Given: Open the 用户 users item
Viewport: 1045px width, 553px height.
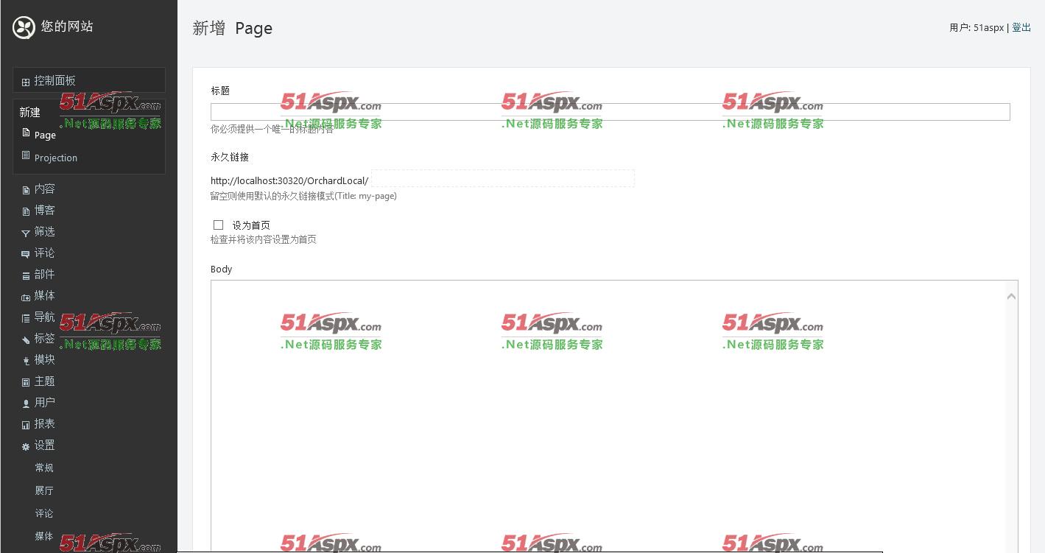Looking at the screenshot, I should pos(44,403).
